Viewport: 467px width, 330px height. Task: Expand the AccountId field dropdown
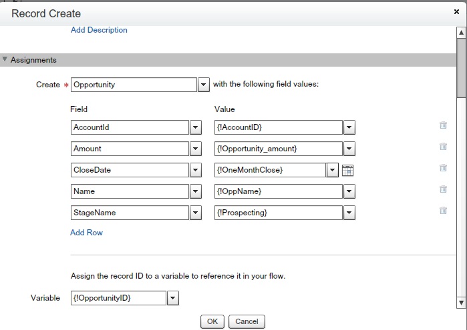click(196, 127)
